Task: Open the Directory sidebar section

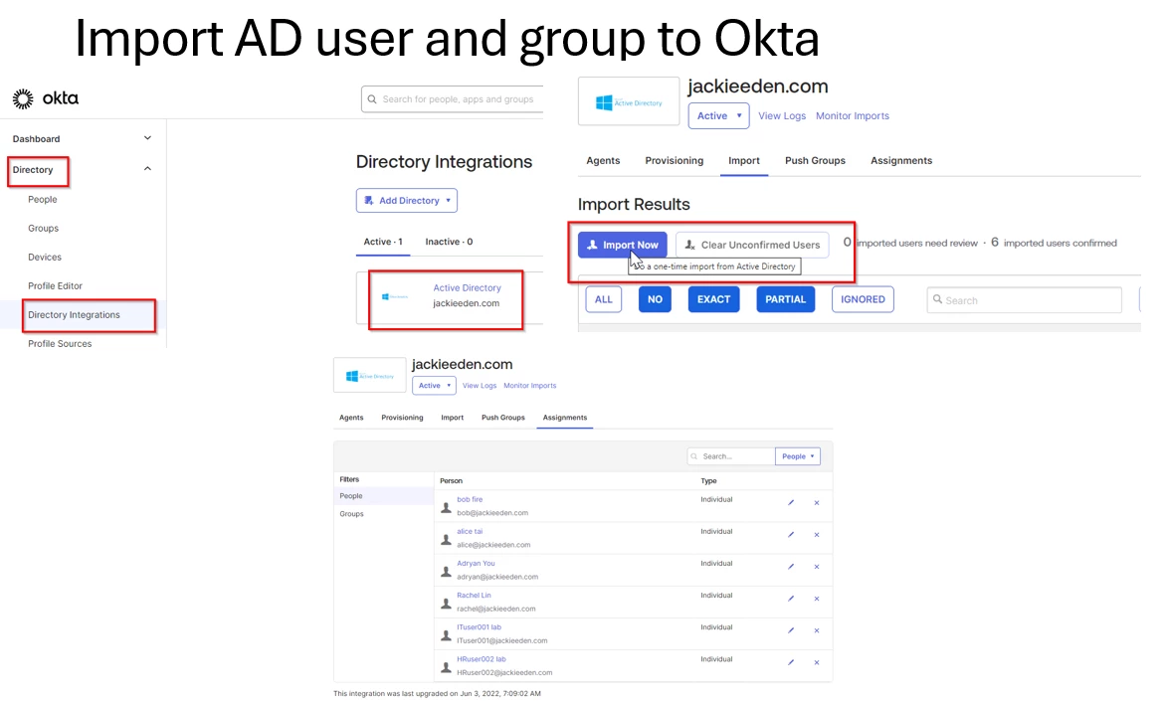Action: (x=33, y=170)
